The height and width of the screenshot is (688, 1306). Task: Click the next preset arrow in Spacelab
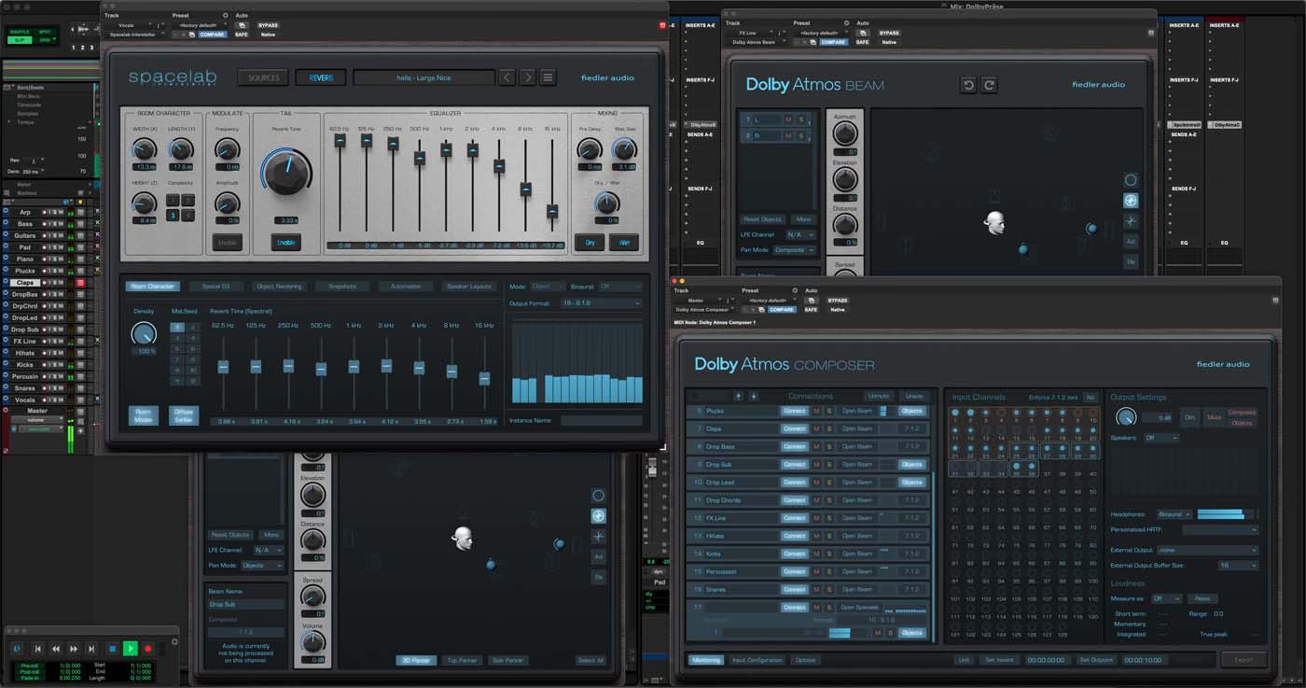[528, 77]
